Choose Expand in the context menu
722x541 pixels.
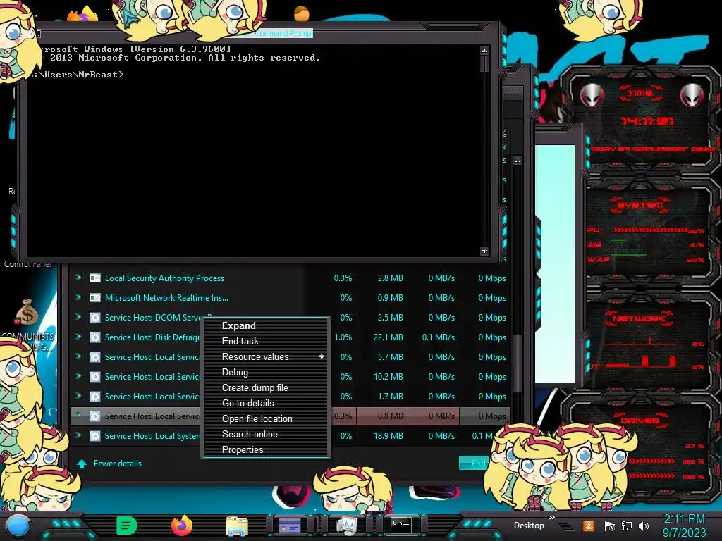[x=267, y=325]
